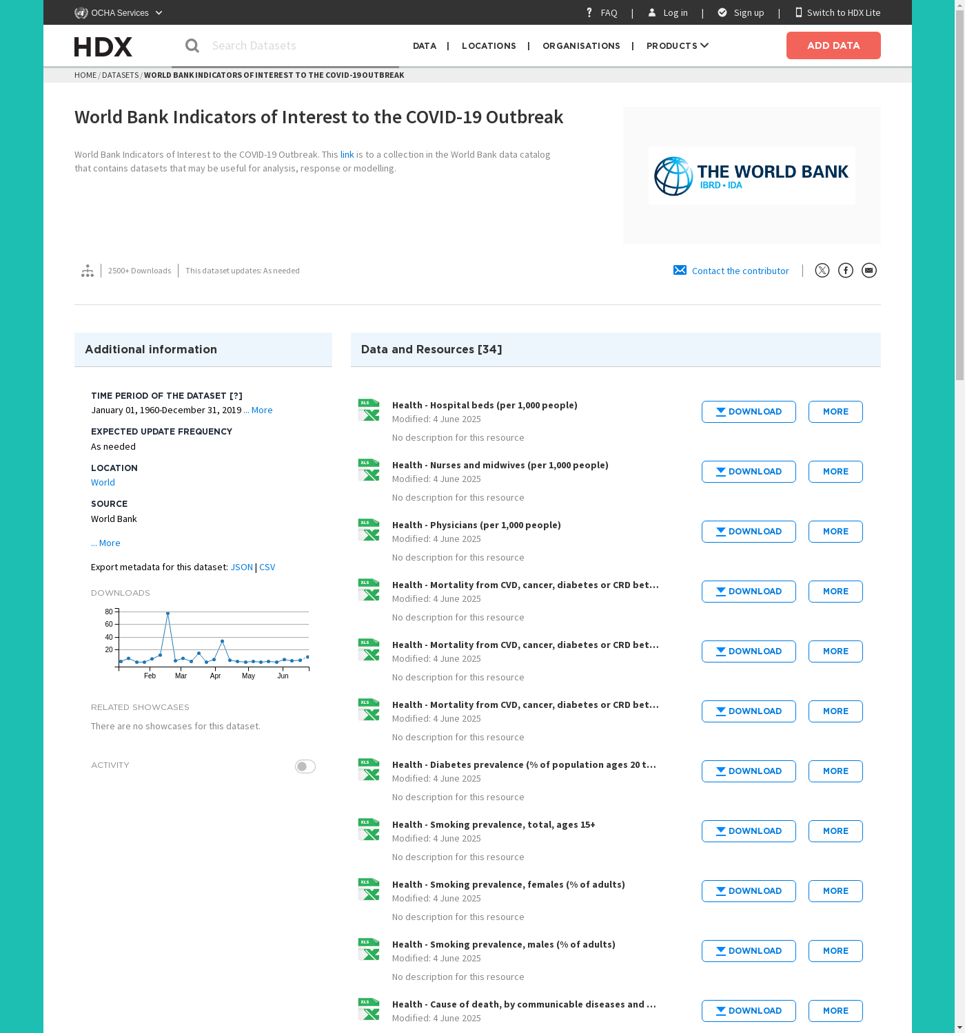Click the FAQ link
The width and height of the screenshot is (965, 1033).
pyautogui.click(x=609, y=12)
